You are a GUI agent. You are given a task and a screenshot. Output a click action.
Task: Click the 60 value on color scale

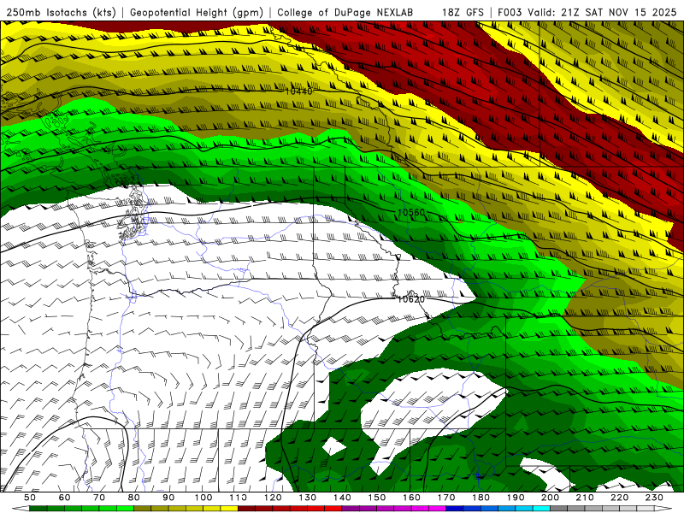point(65,498)
